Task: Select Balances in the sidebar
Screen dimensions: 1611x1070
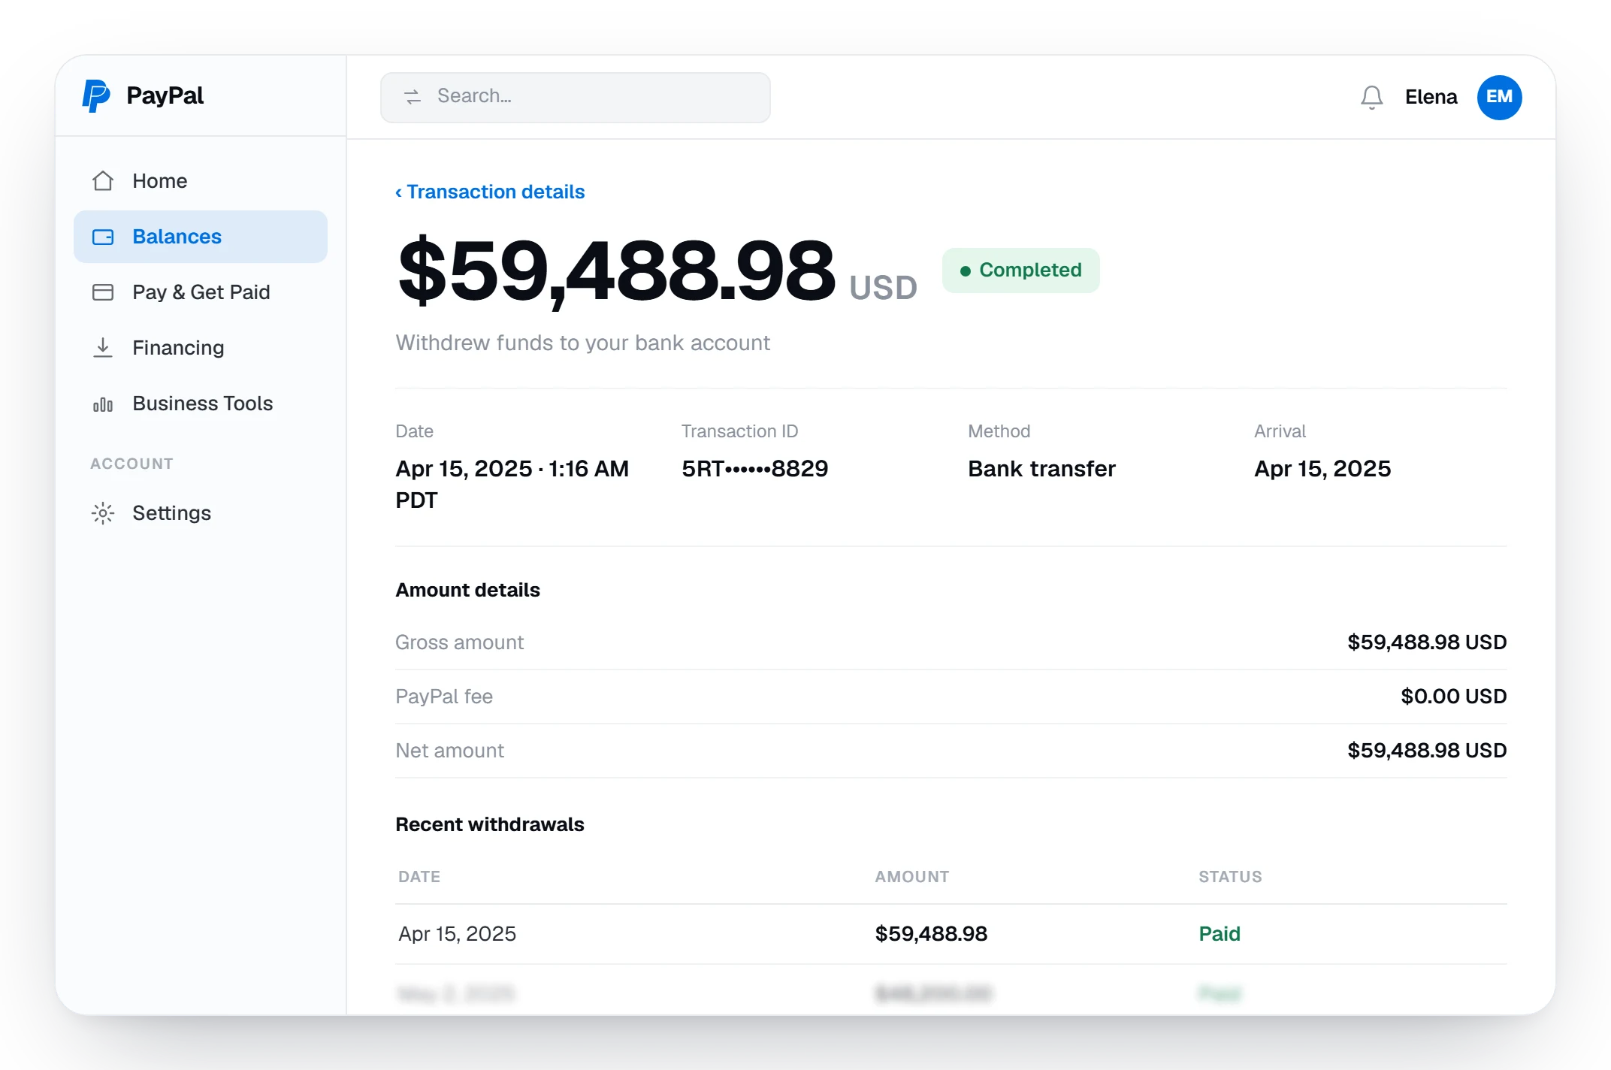Action: click(201, 237)
